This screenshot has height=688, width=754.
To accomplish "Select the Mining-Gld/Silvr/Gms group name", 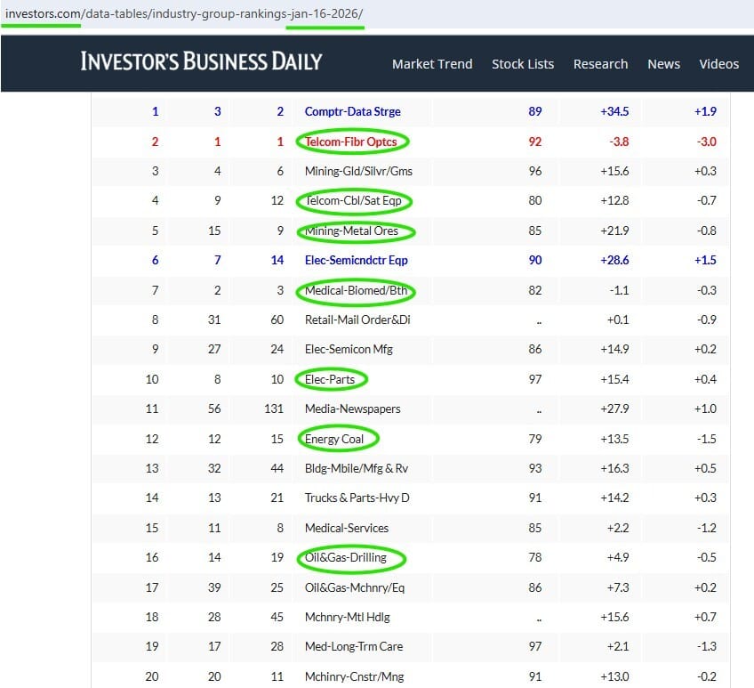I will point(358,172).
